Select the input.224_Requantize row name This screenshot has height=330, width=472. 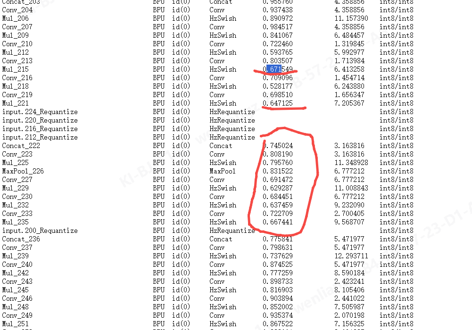click(x=40, y=112)
